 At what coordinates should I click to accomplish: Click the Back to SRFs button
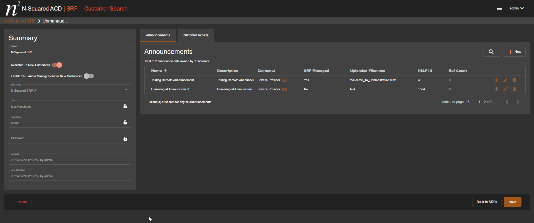click(x=486, y=202)
